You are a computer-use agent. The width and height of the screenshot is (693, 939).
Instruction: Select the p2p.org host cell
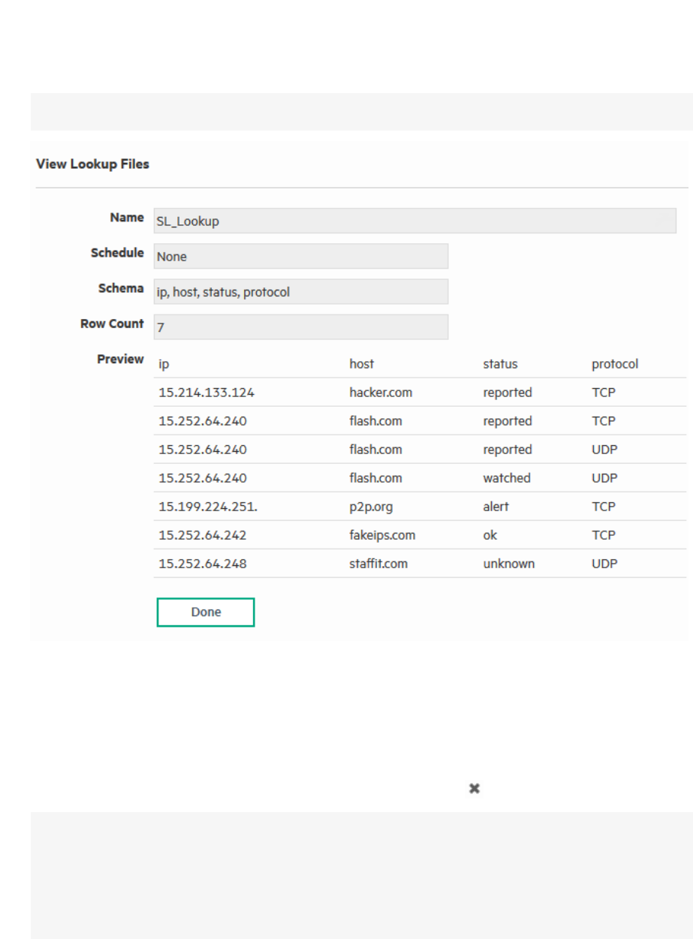(371, 507)
